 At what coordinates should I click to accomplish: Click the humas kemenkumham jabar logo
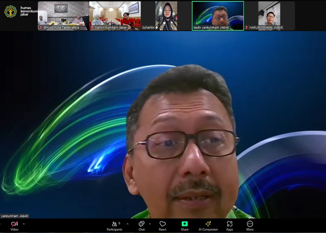point(11,11)
